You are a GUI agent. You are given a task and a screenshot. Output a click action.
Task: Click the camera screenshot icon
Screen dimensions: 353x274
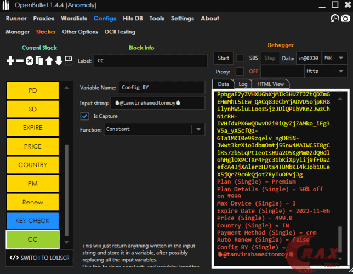345,19
